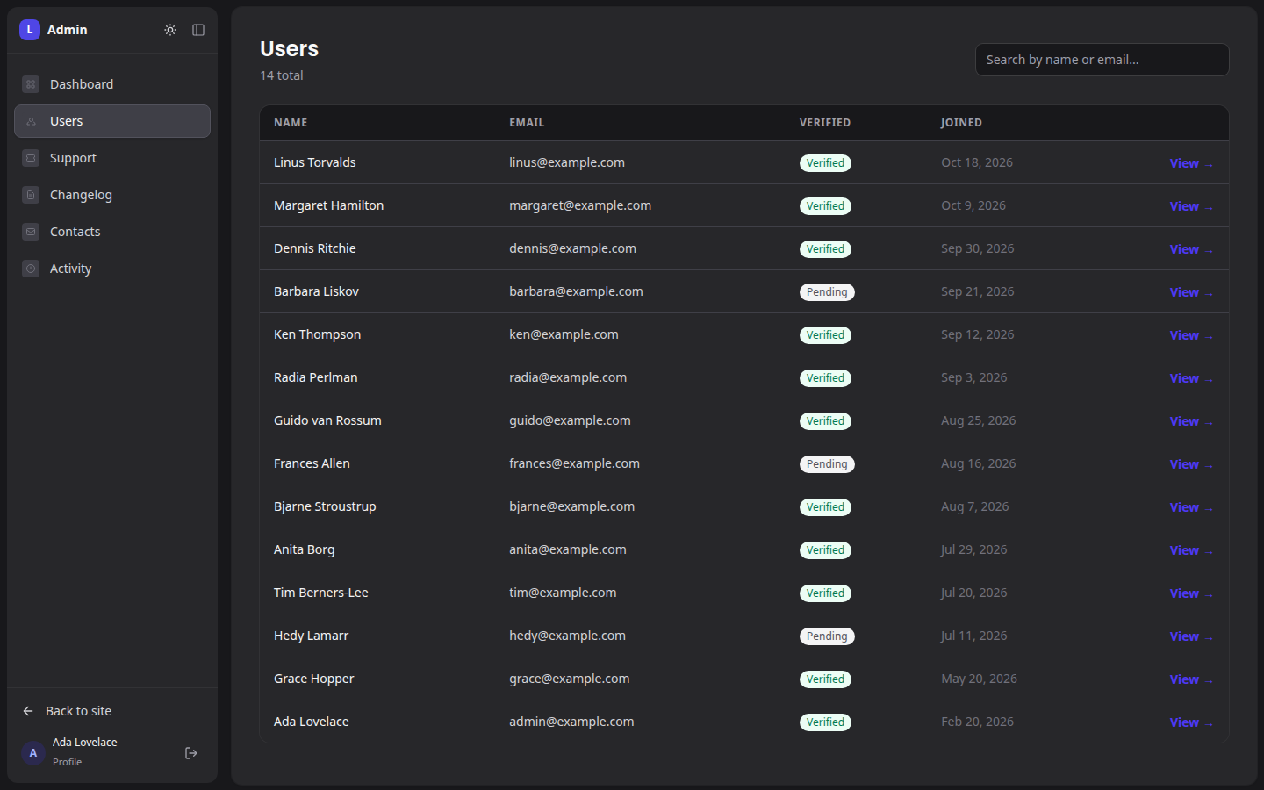Collapse the sidebar panel icon
Viewport: 1264px width, 790px height.
point(198,30)
